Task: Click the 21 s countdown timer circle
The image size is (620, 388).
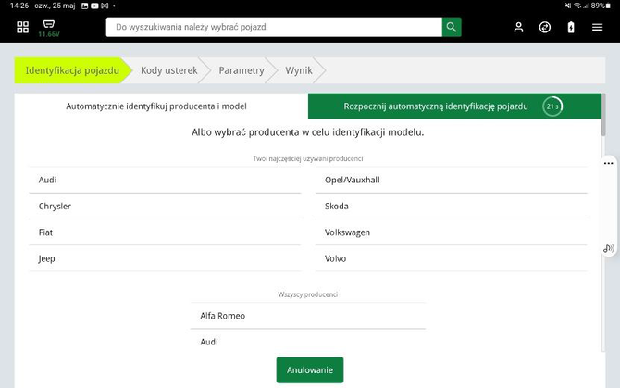Action: pos(552,106)
